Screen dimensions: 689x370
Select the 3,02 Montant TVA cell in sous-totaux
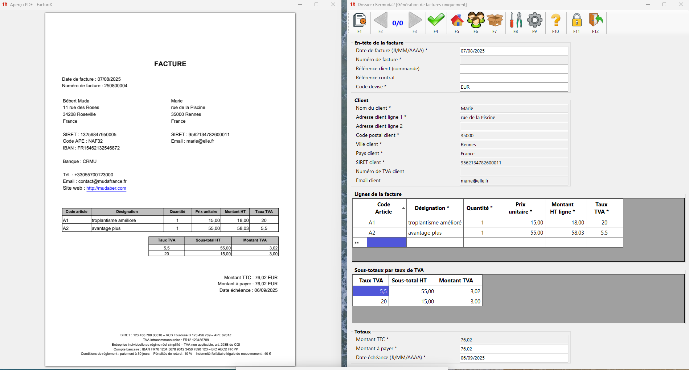tap(459, 291)
